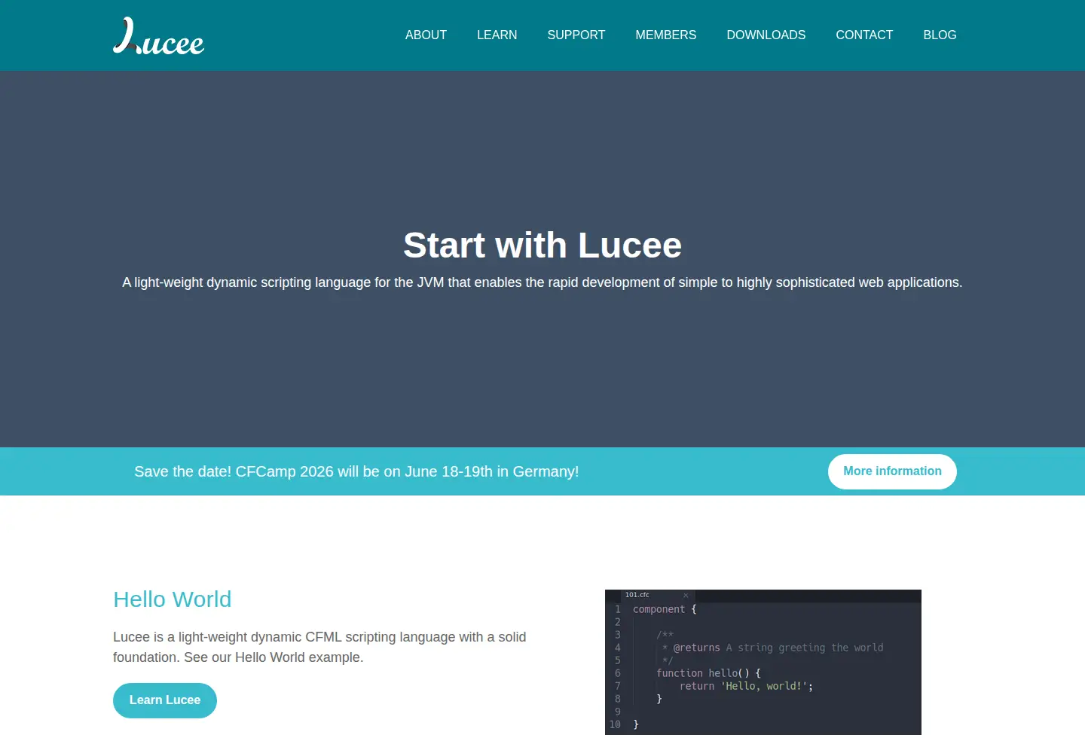
Task: Click the Hello World code example image
Action: click(x=763, y=662)
